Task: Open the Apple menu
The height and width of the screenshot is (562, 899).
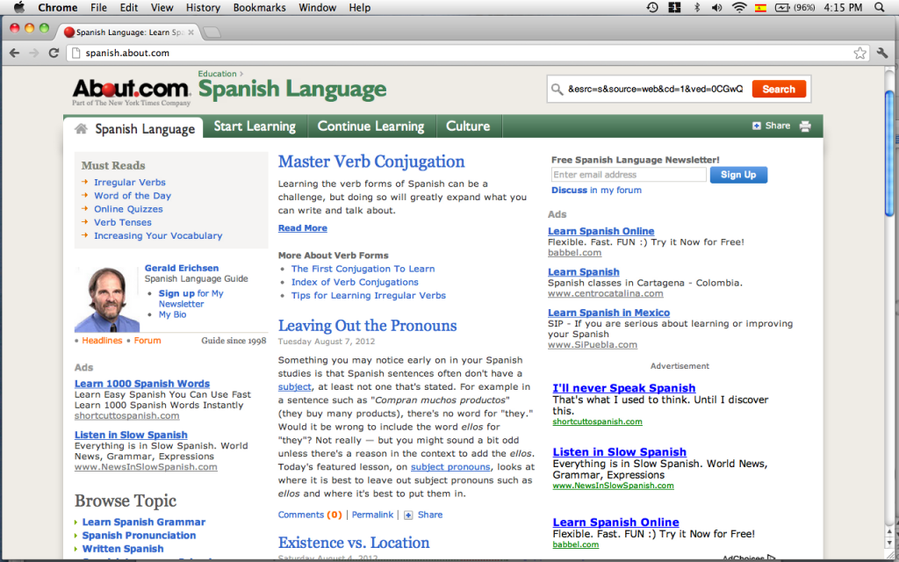Action: (x=19, y=7)
